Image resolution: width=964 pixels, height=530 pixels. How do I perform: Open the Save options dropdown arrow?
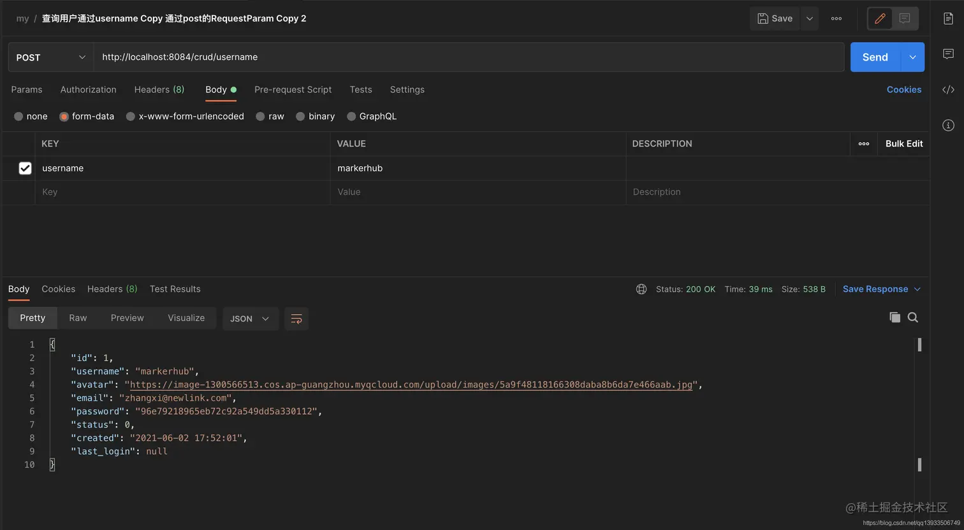(x=810, y=18)
